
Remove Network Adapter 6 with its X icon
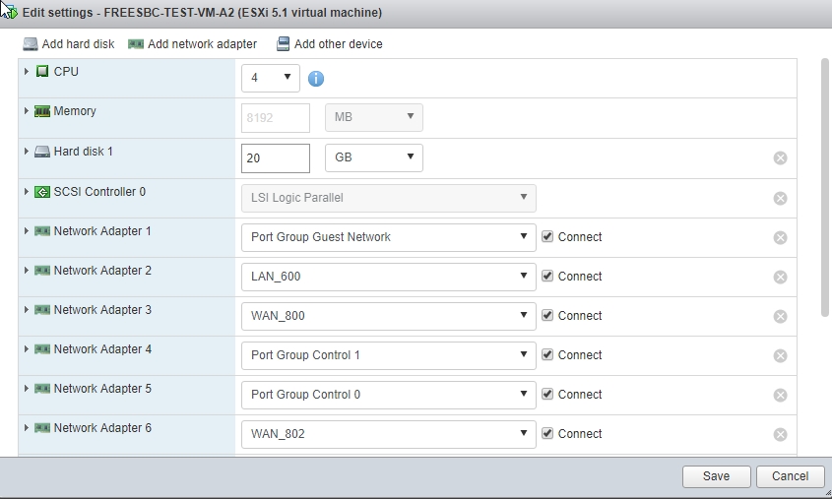click(x=780, y=434)
